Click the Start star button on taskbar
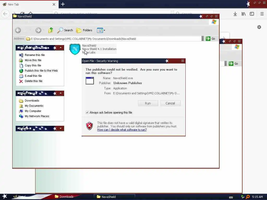267x200 pixels. [x=5, y=197]
